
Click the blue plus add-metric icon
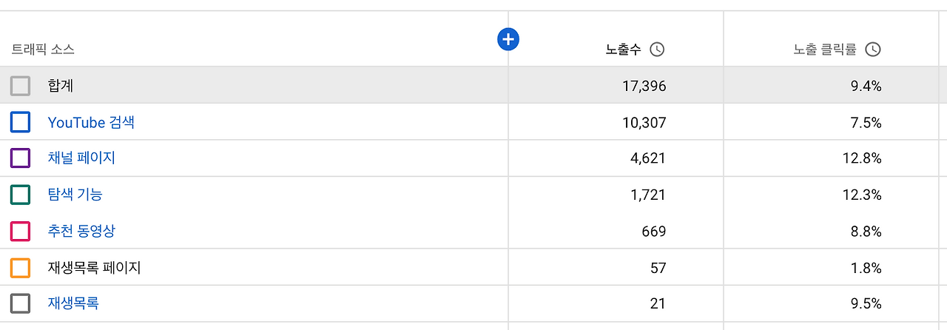[508, 39]
